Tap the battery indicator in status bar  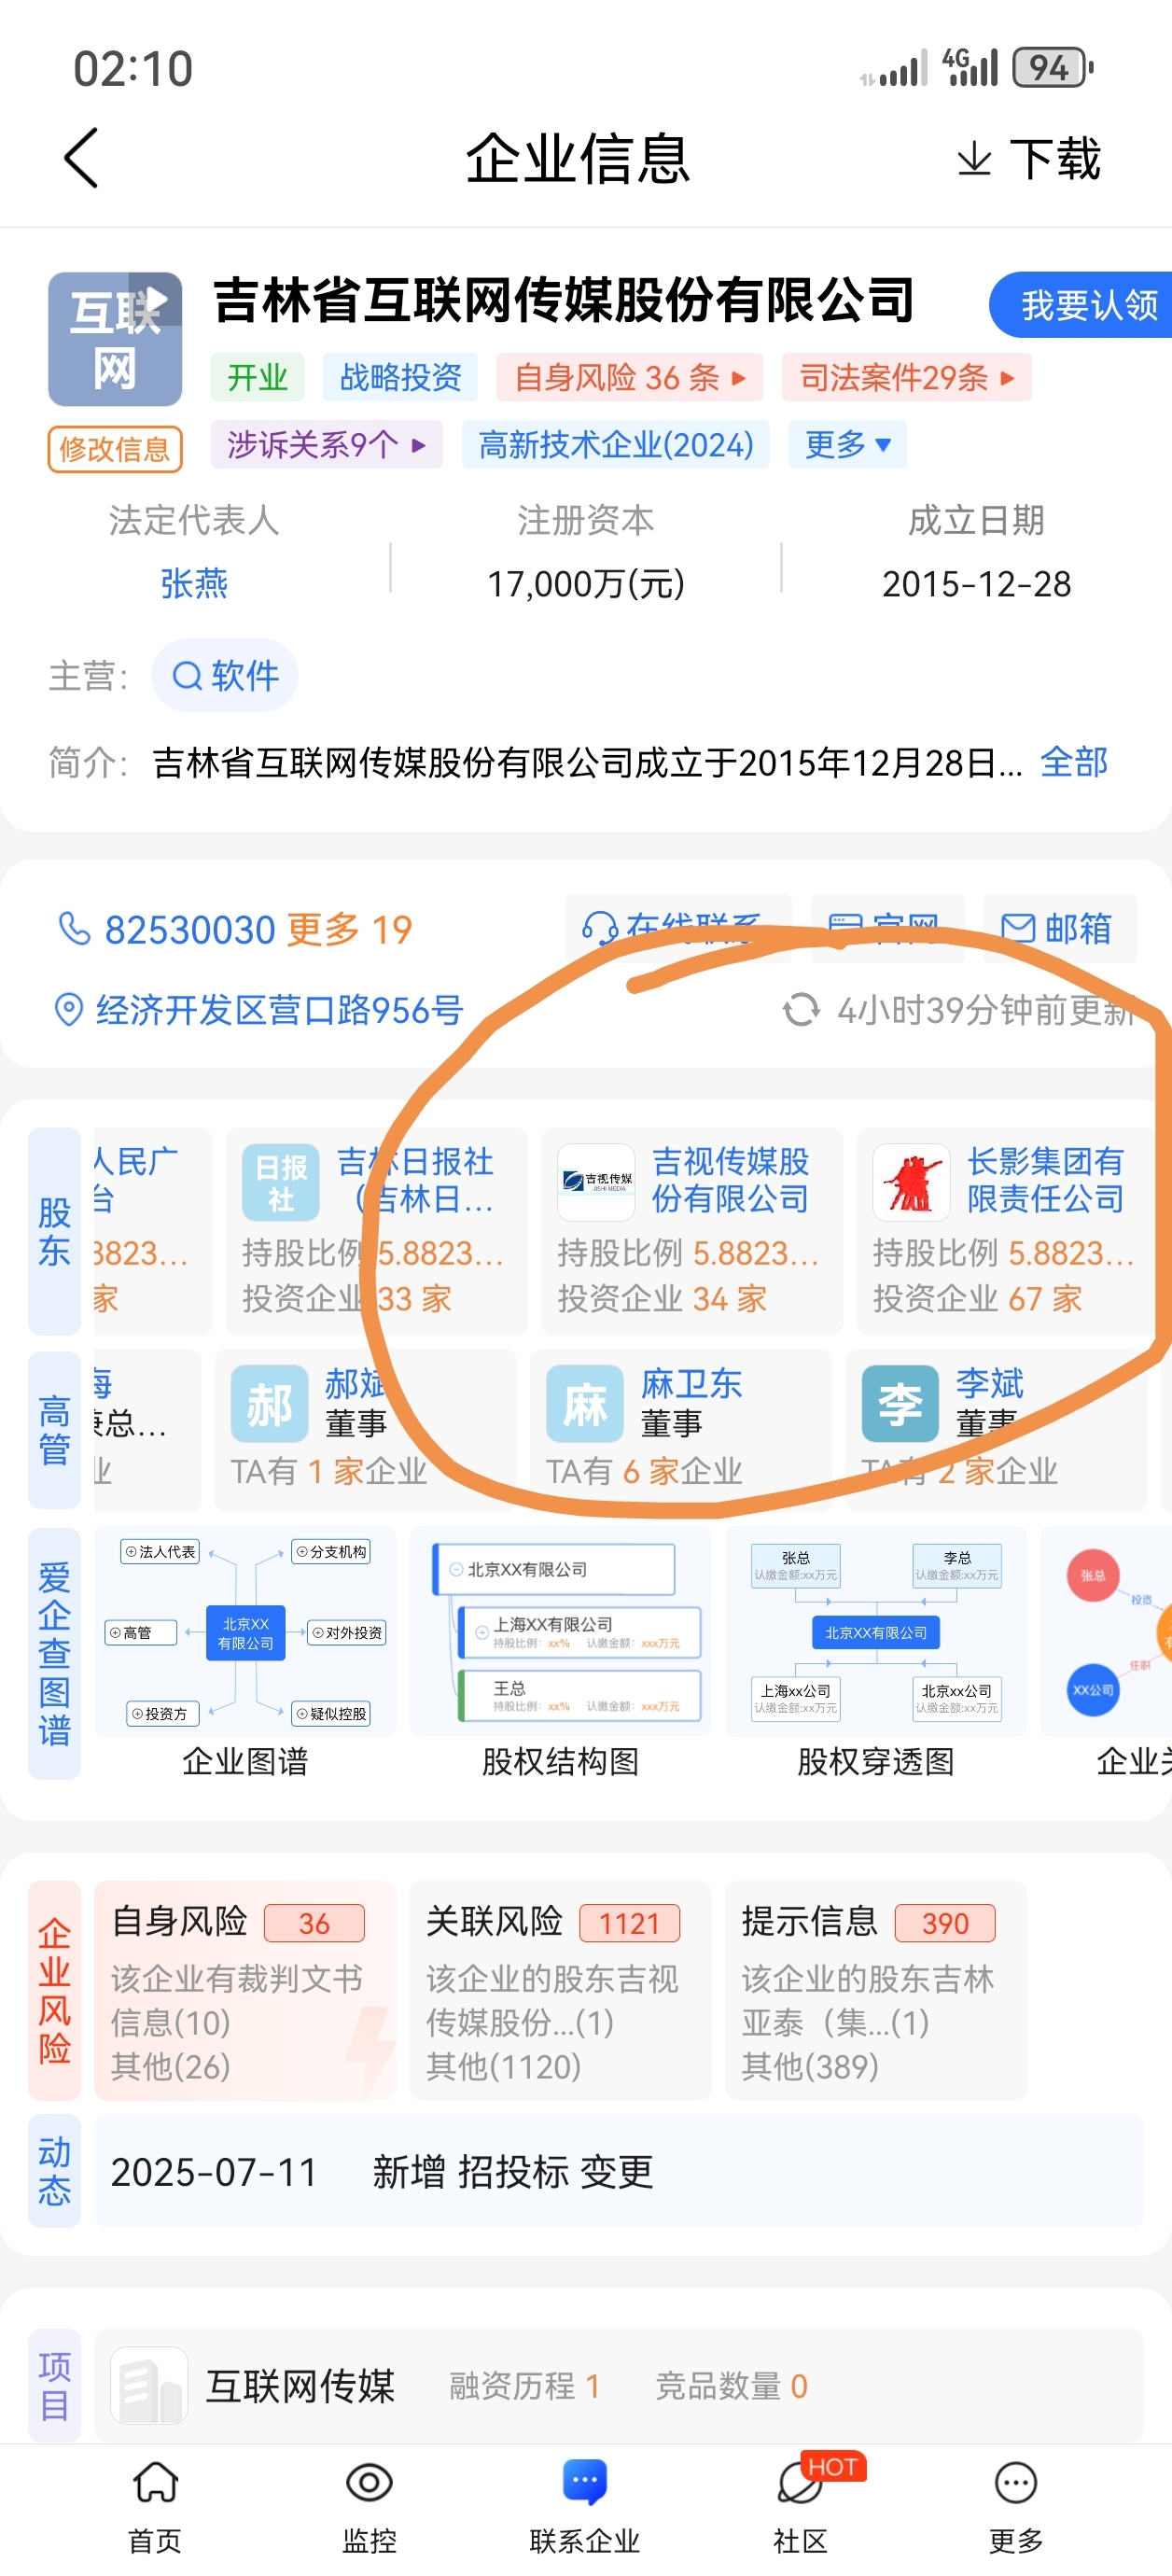click(1053, 68)
